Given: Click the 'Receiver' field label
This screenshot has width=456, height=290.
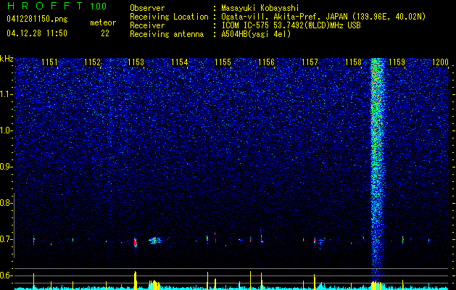Looking at the screenshot, I should click(x=147, y=26).
